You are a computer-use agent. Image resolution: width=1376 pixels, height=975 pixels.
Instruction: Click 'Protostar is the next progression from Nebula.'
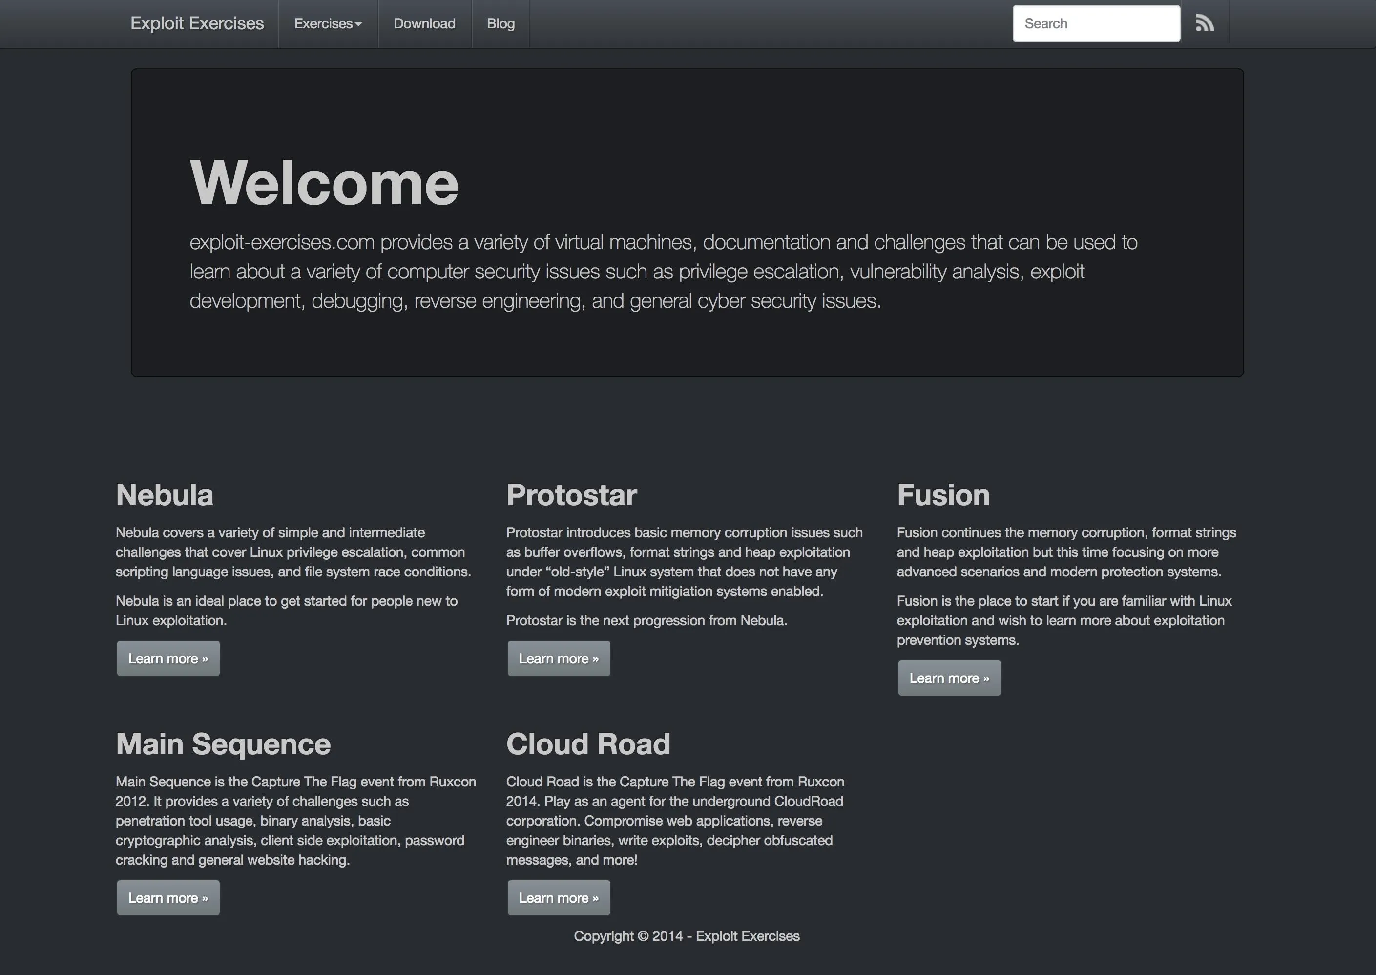[x=646, y=620]
